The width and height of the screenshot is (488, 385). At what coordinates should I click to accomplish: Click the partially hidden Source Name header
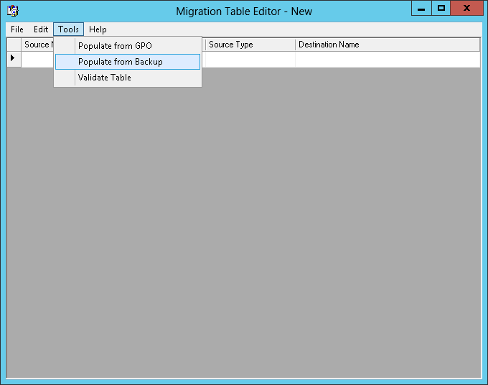pos(37,45)
